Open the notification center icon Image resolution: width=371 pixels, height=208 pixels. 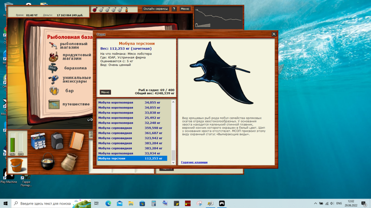pyautogui.click(x=364, y=203)
